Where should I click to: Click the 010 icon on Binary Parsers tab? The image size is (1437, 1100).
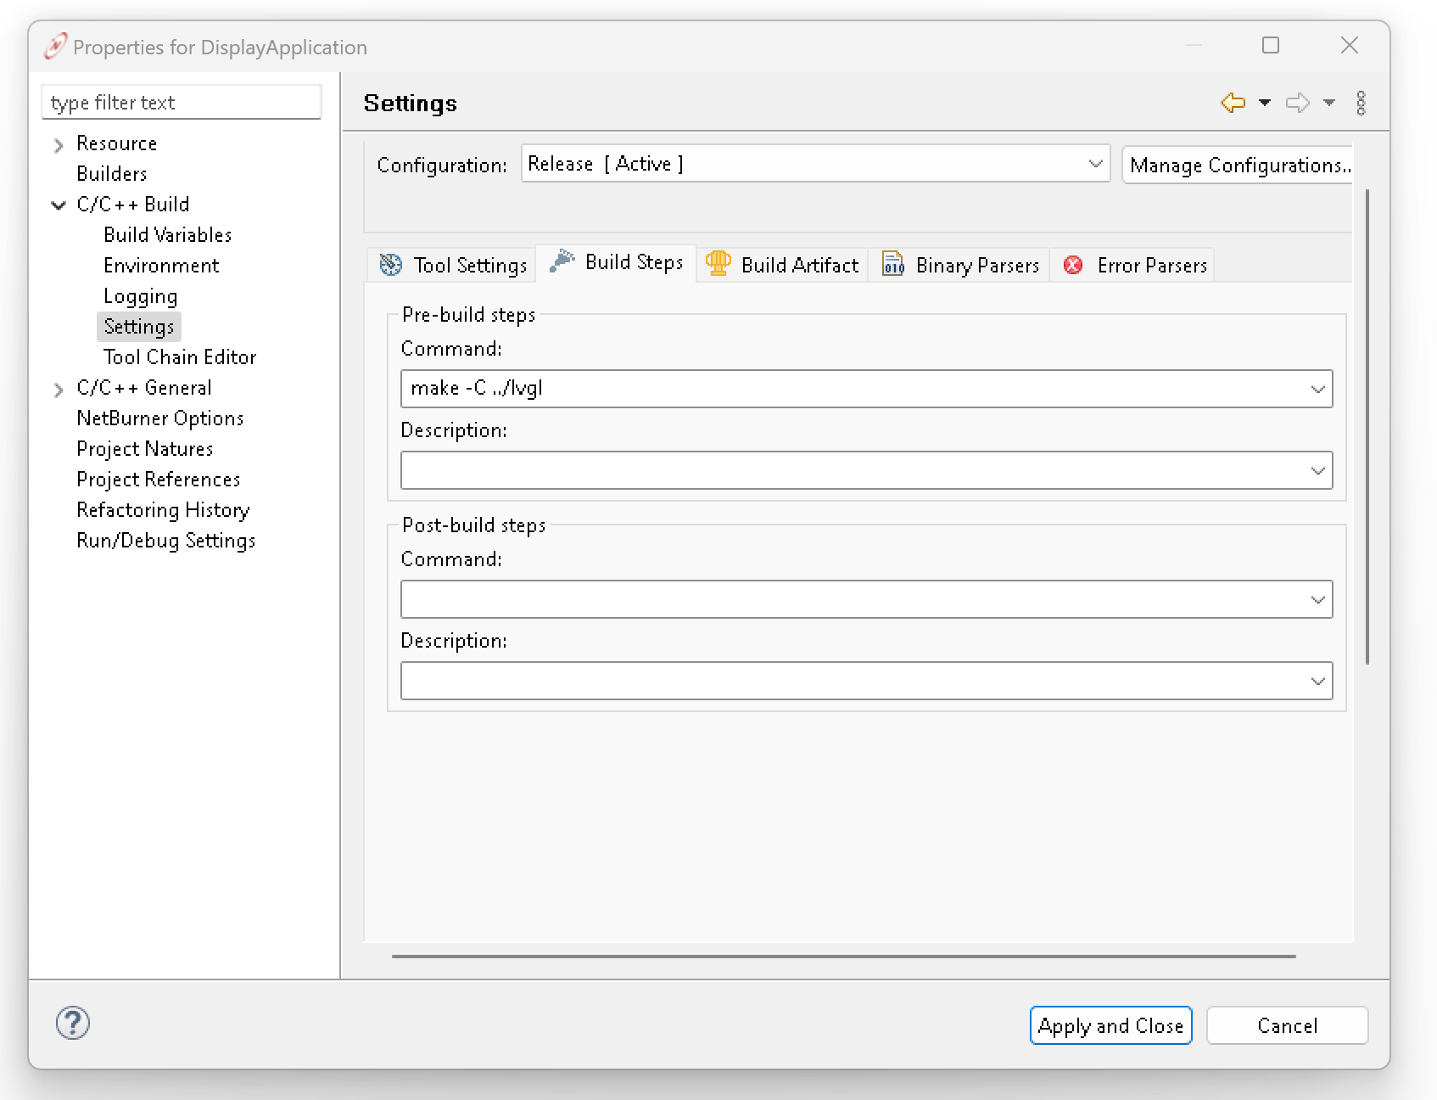click(892, 264)
